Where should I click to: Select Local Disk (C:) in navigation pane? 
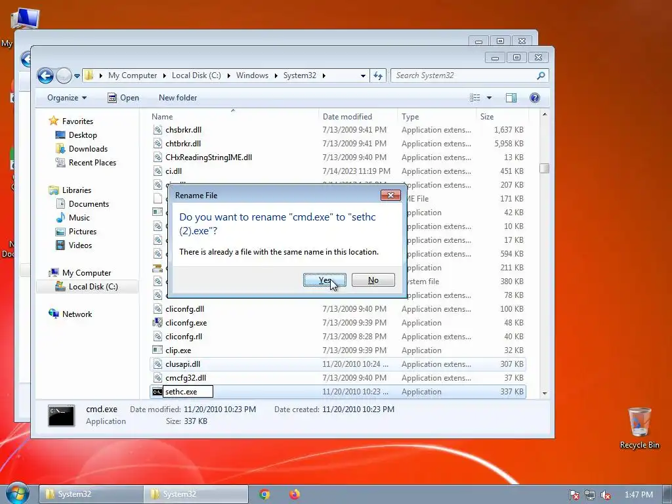click(93, 287)
